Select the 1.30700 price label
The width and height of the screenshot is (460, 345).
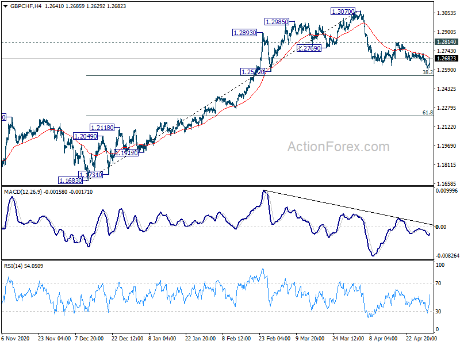pos(343,11)
